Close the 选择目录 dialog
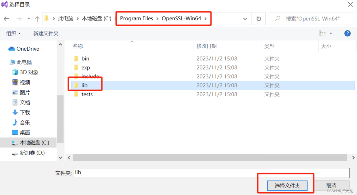This screenshot has width=357, height=195. point(350,4)
